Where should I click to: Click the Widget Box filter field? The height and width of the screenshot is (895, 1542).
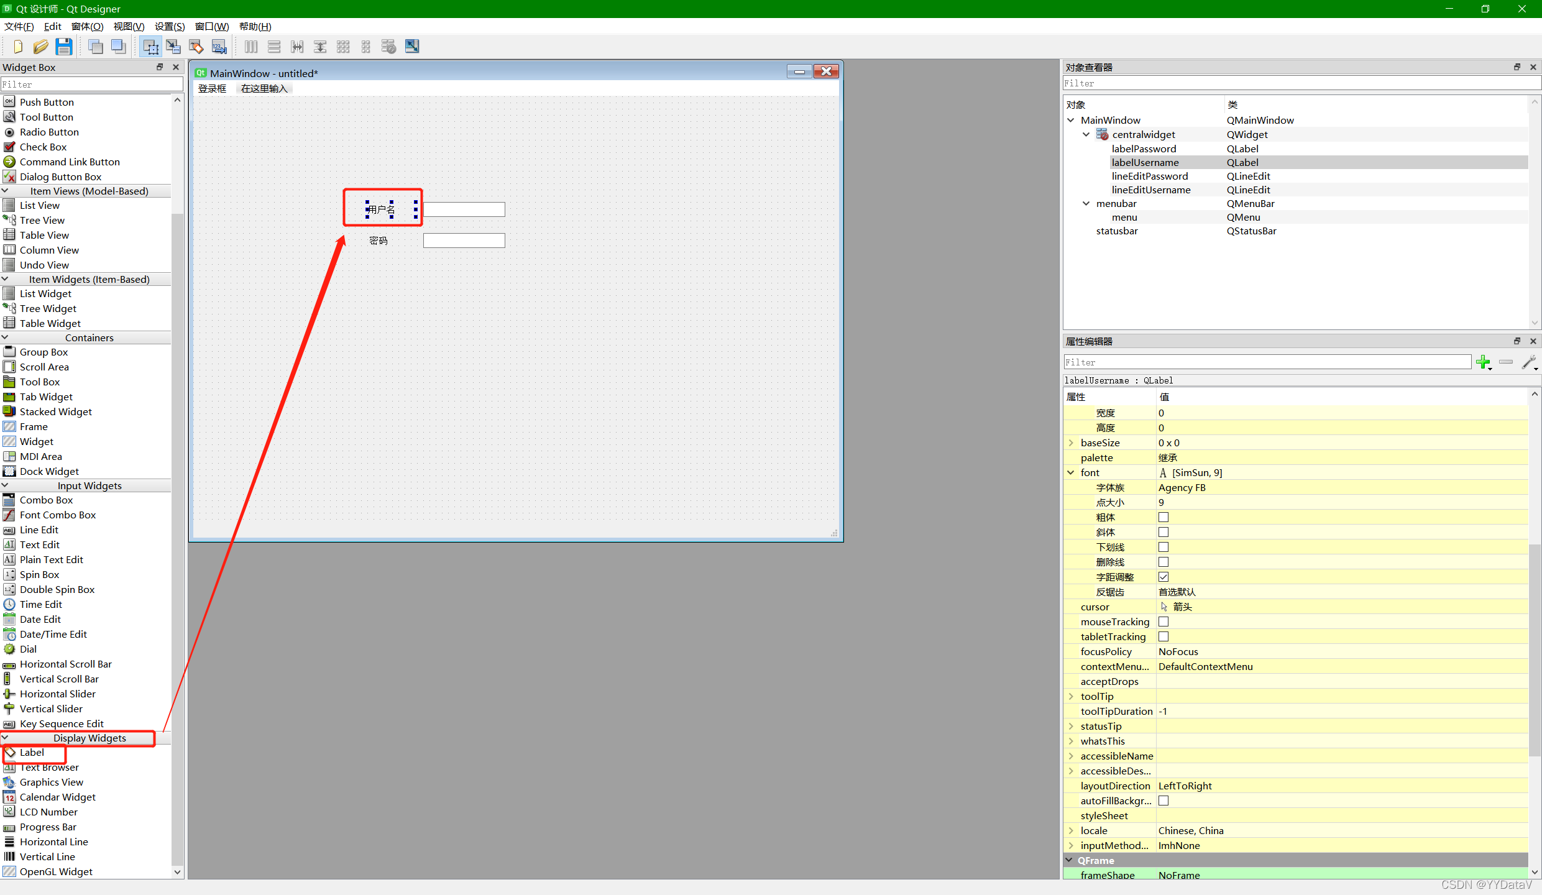tap(91, 85)
